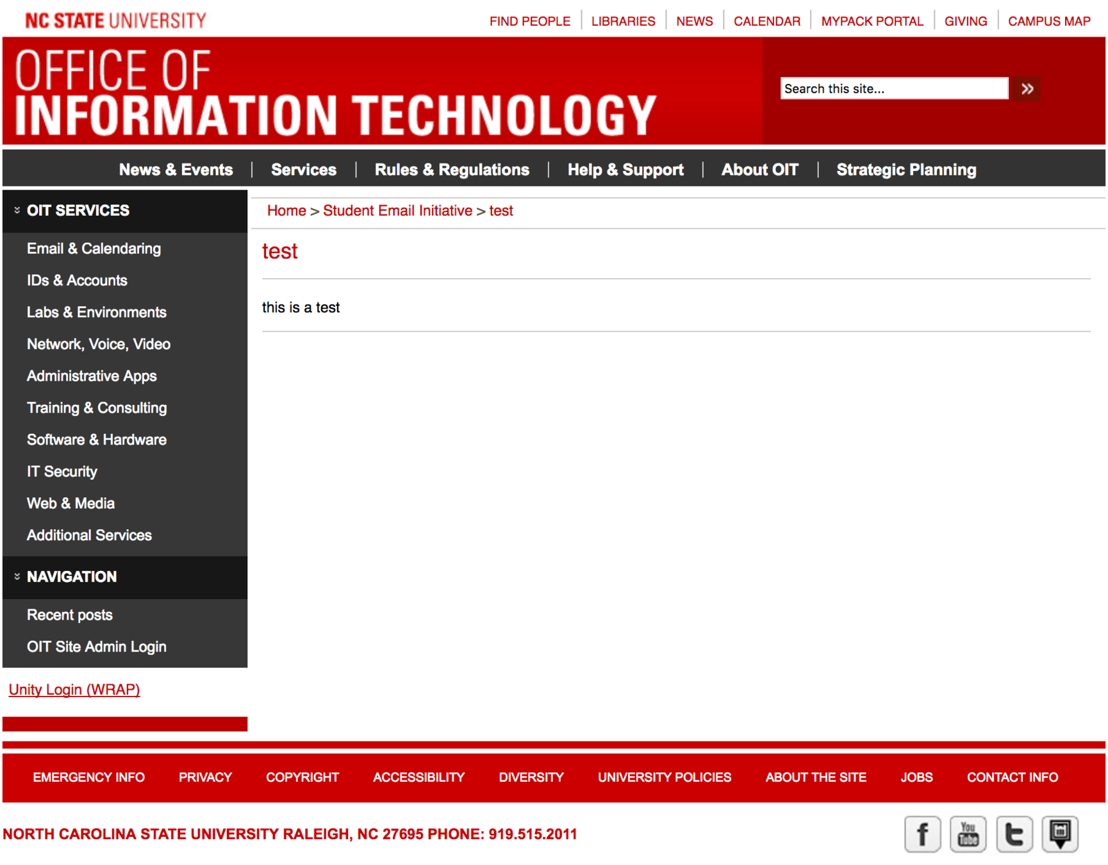Select Additional Services in sidebar
Image resolution: width=1108 pixels, height=865 pixels.
click(x=89, y=535)
